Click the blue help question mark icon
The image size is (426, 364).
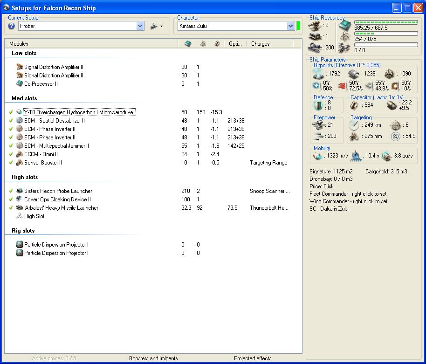click(x=11, y=26)
